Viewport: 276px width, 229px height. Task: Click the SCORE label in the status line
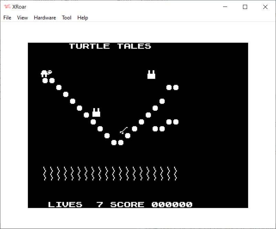point(127,205)
